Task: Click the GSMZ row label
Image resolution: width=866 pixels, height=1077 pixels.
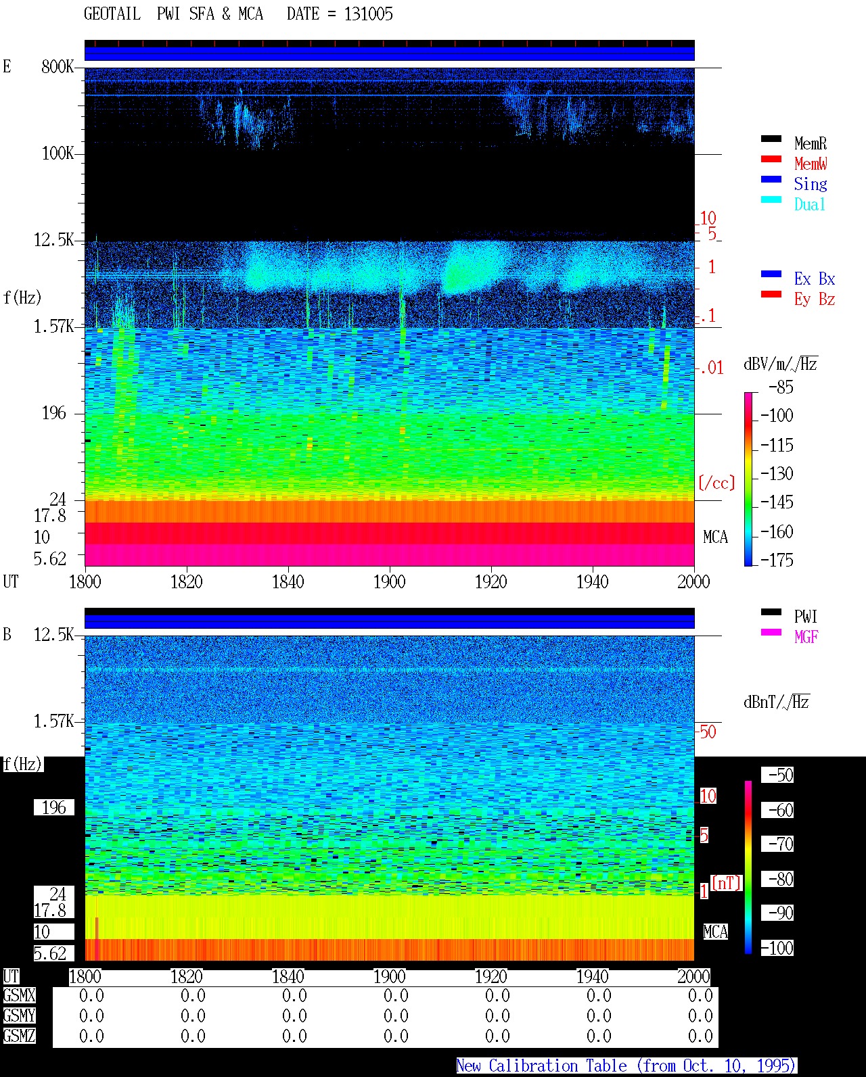Action: pyautogui.click(x=19, y=1036)
